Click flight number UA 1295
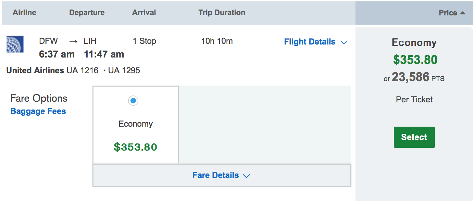 click(124, 71)
